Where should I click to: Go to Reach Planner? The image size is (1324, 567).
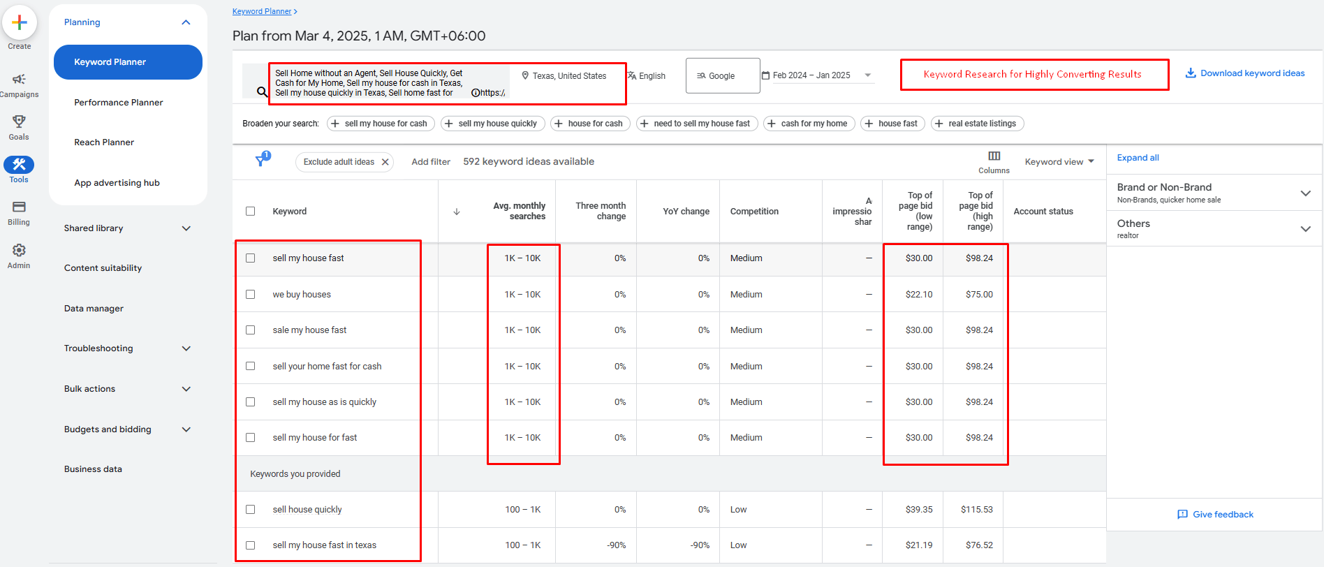[x=104, y=142]
